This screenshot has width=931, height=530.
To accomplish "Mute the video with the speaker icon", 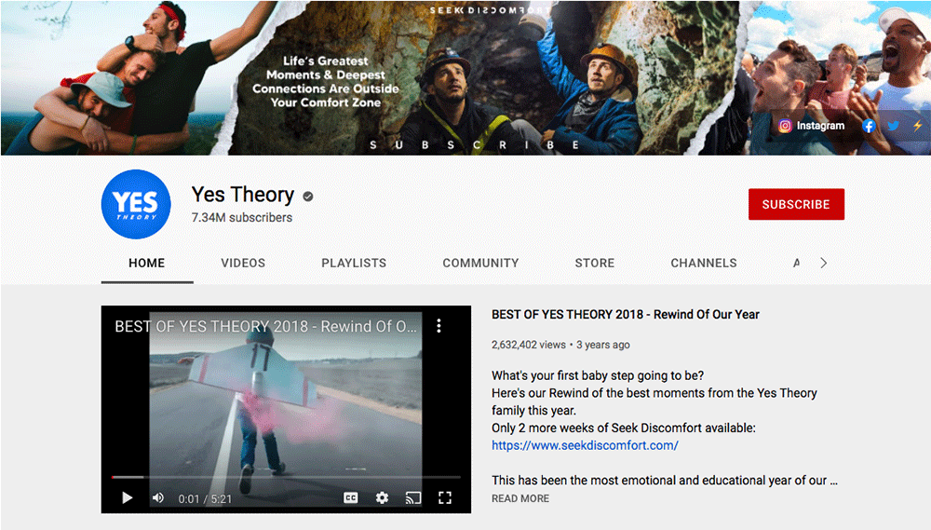I will click(x=158, y=498).
